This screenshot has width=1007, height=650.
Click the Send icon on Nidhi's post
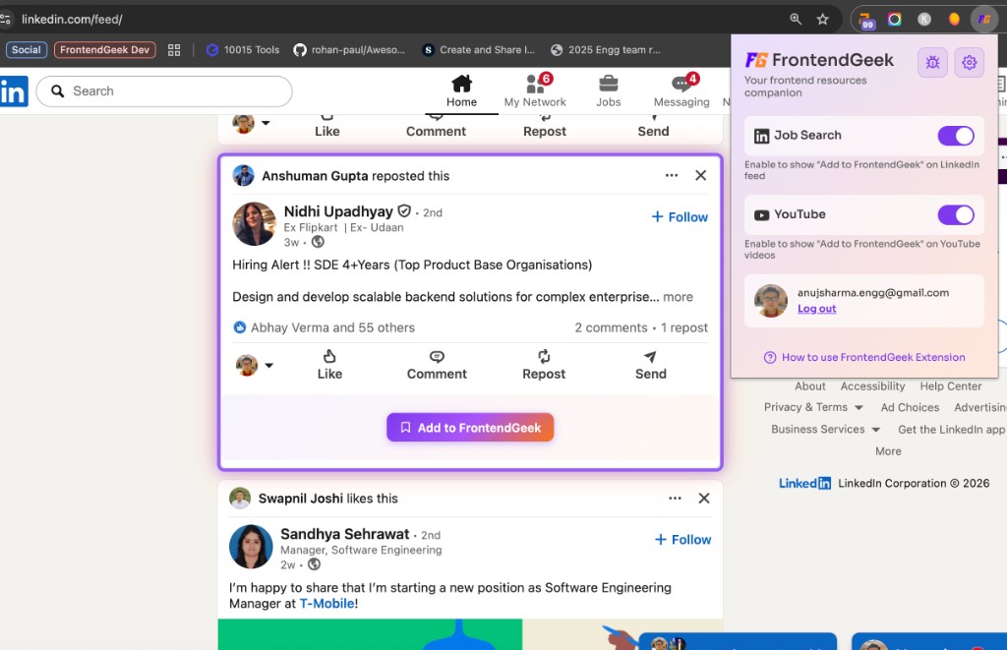pyautogui.click(x=650, y=357)
